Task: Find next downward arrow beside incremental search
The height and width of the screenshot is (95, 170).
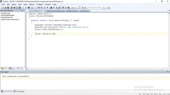Action: coord(103,8)
